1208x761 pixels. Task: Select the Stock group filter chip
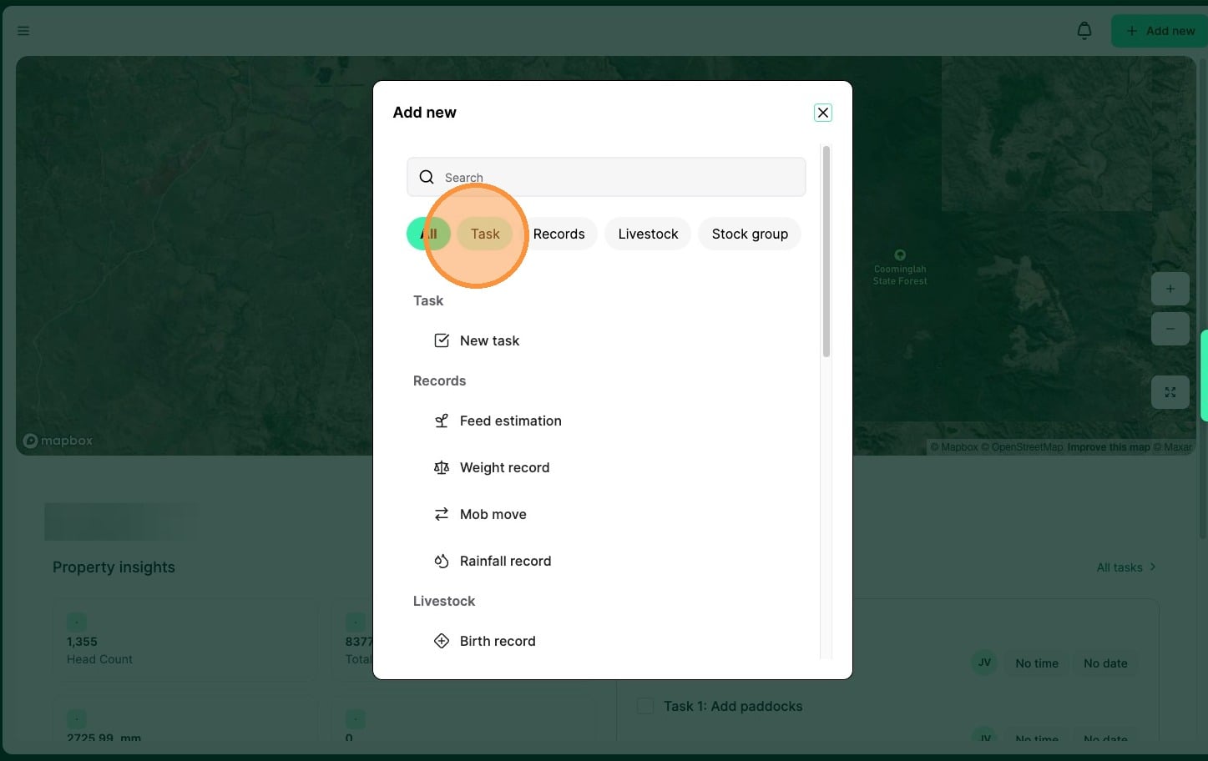750,234
